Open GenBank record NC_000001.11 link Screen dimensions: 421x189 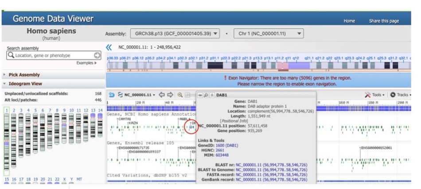tap(272, 180)
